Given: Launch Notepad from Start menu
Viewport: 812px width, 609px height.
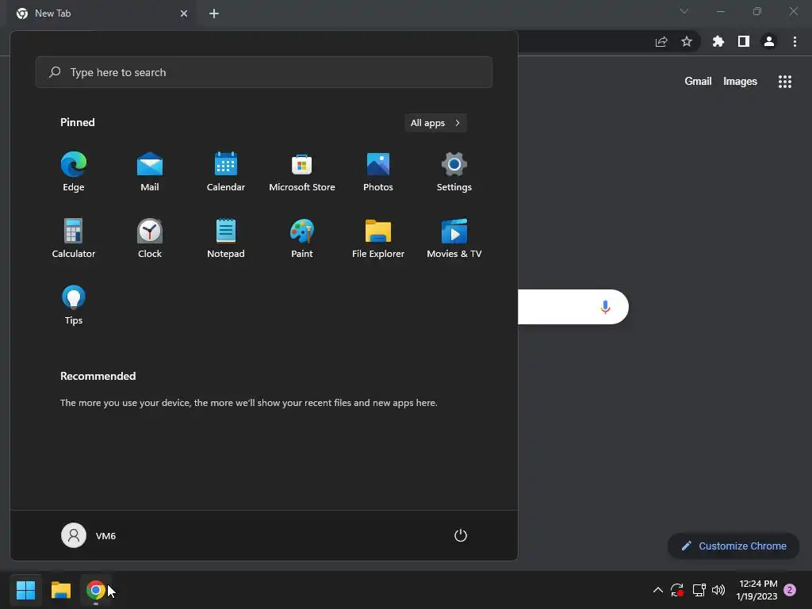Looking at the screenshot, I should pos(226,238).
